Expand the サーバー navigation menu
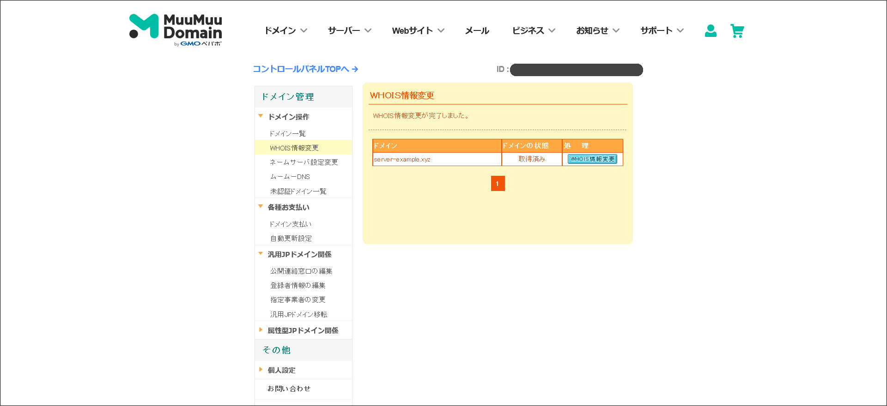This screenshot has width=887, height=406. click(350, 30)
